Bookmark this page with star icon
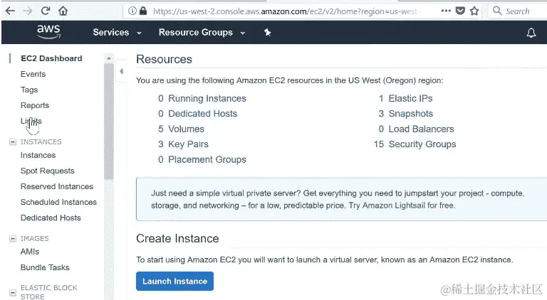547x300 pixels. (474, 11)
